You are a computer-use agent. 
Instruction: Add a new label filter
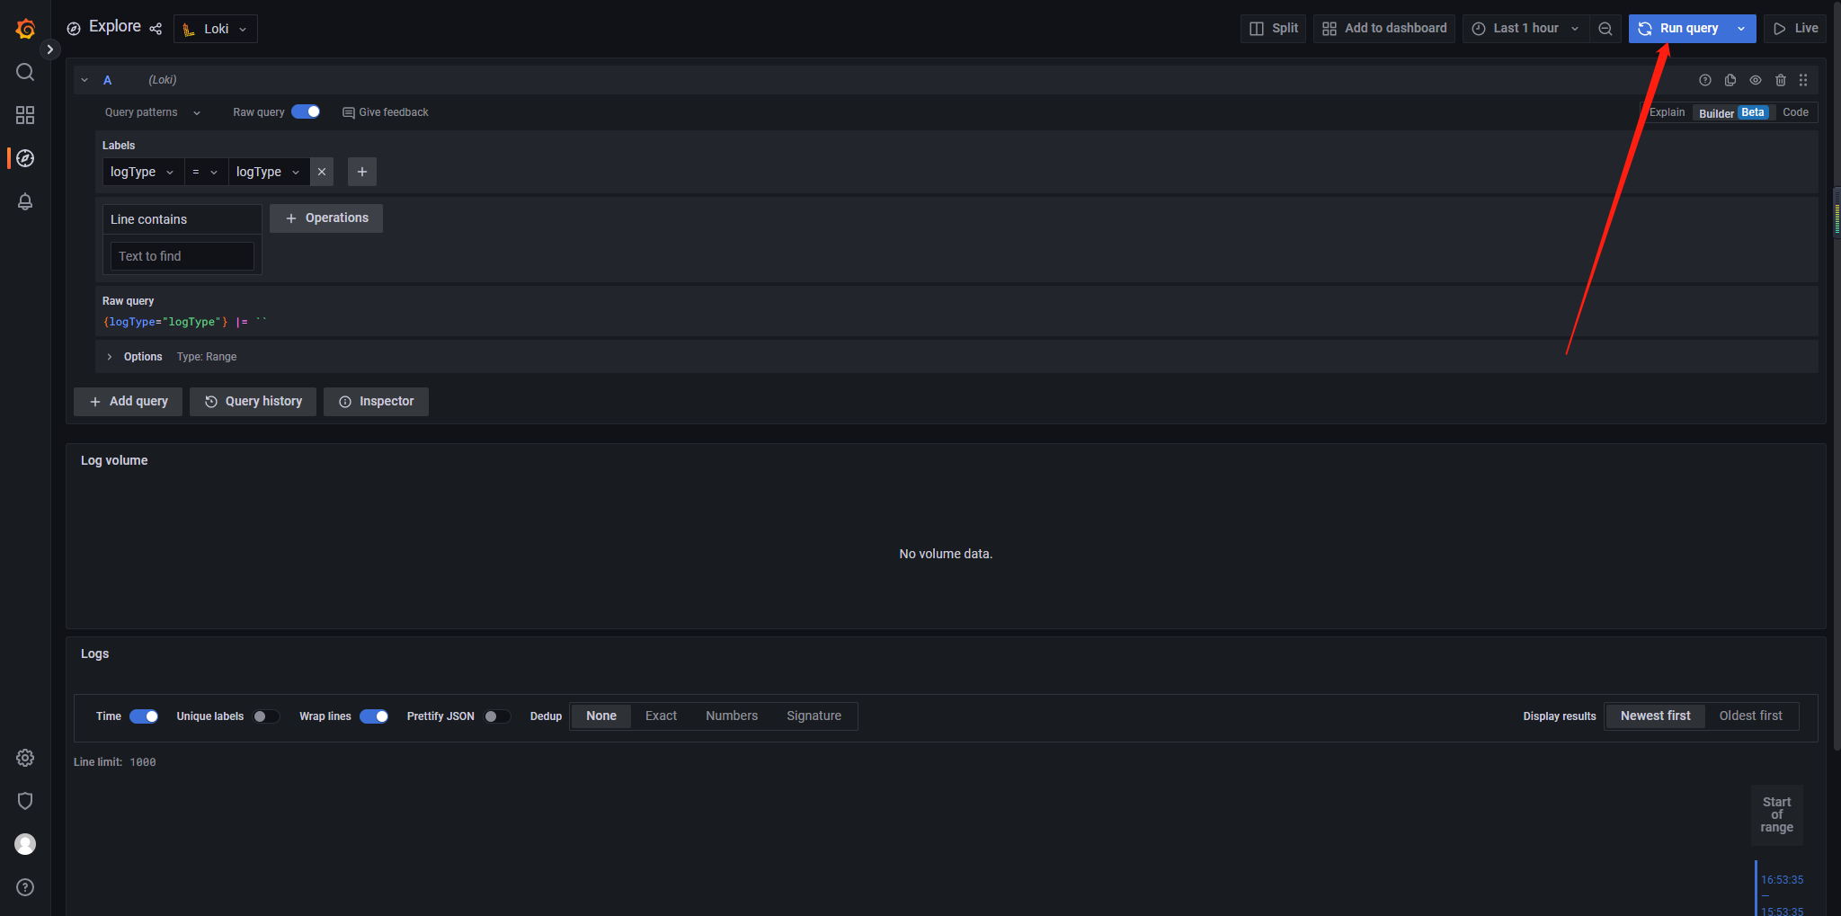click(x=362, y=172)
